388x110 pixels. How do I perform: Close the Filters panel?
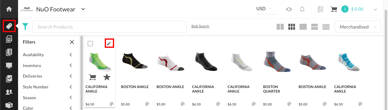coord(72,42)
